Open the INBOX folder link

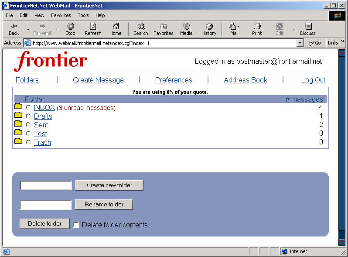tap(44, 107)
